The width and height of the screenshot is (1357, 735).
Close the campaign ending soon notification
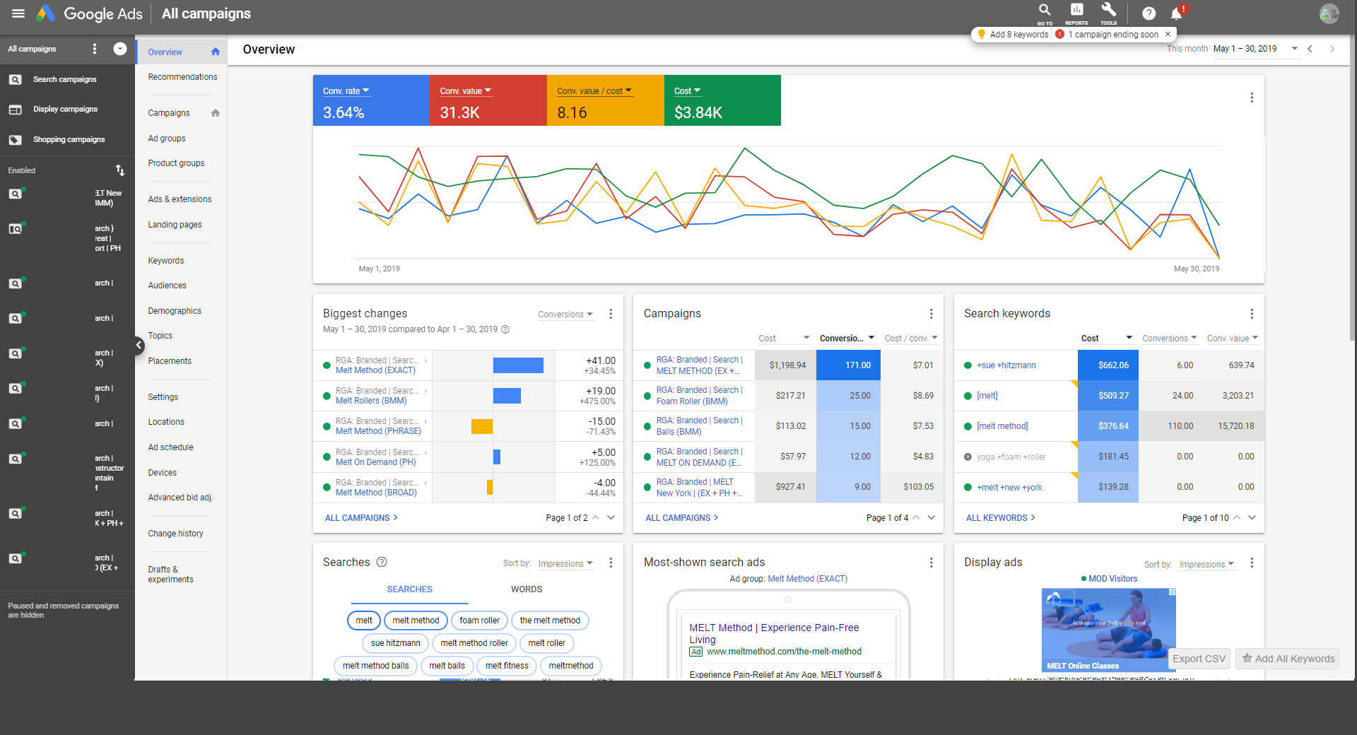click(1168, 34)
